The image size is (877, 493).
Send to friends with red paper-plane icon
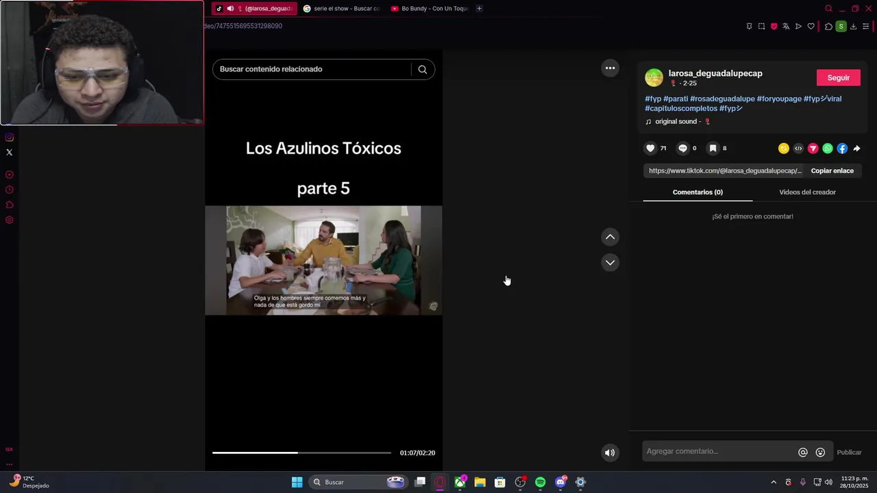pyautogui.click(x=813, y=149)
